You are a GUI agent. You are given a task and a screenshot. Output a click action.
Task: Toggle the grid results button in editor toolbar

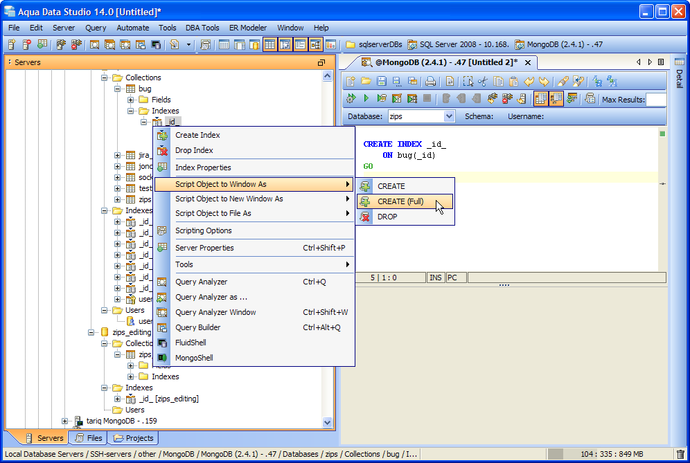[x=541, y=98]
